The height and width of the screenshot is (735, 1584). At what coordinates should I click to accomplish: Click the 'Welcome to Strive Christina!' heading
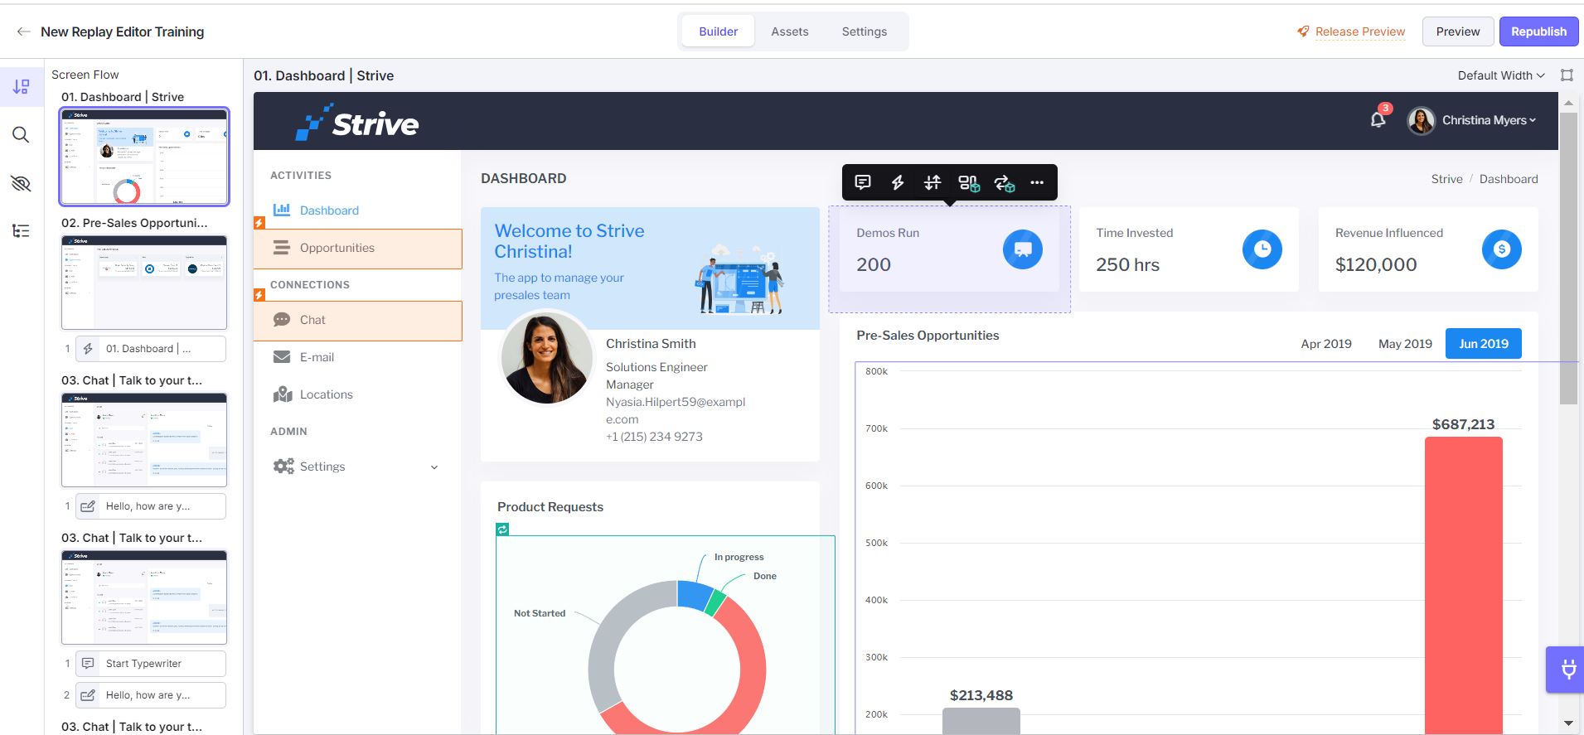[x=569, y=241]
